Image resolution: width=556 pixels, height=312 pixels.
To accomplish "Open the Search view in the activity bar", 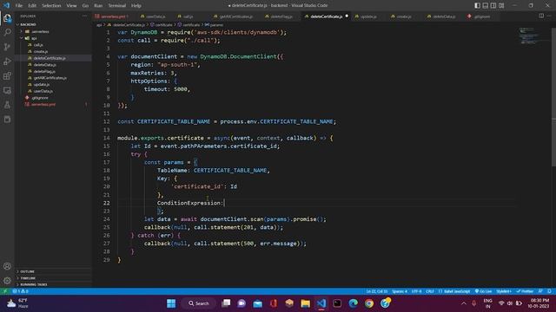I will click(x=7, y=33).
